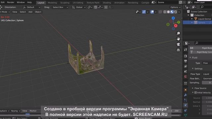Click the outliner search magnifier icon

[202, 7]
